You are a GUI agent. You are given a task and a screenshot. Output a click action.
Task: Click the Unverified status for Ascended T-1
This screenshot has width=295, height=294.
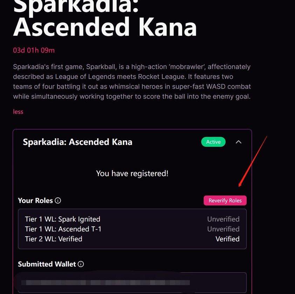223,229
